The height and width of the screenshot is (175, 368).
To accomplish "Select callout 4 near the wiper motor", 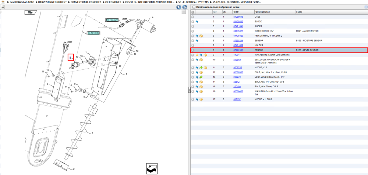I will [x=152, y=17].
